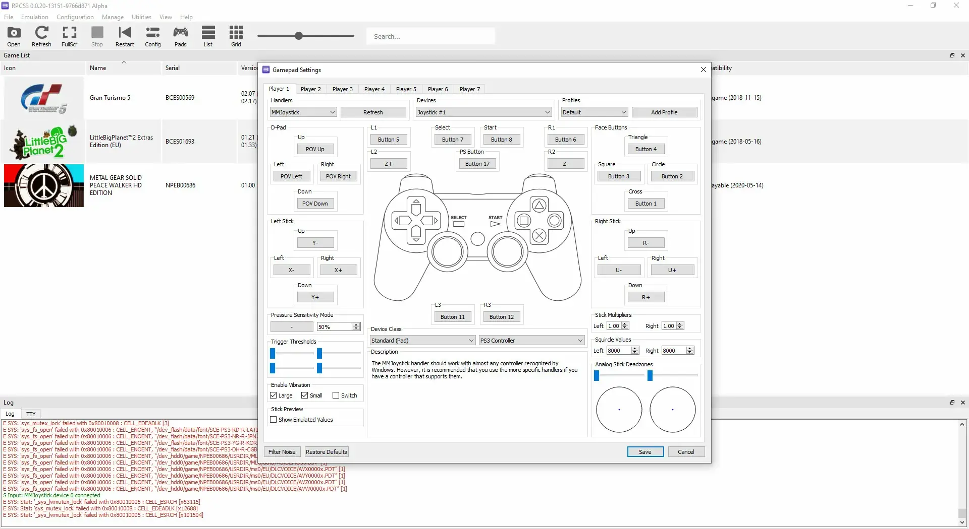The image size is (969, 529).
Task: Float the Game List panel
Action: point(952,55)
